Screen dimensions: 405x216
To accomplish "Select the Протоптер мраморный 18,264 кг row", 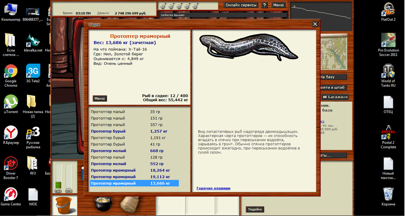I will (134, 170).
